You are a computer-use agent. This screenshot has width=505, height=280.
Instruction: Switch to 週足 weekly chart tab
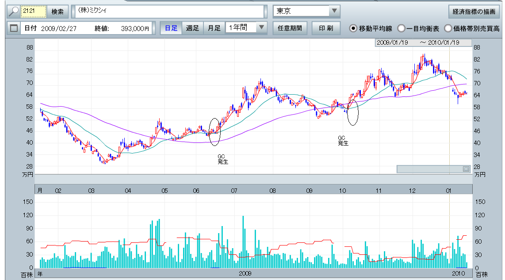coord(192,28)
